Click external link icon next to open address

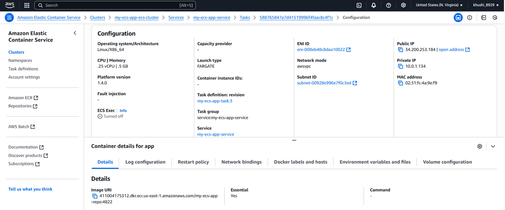pos(468,50)
